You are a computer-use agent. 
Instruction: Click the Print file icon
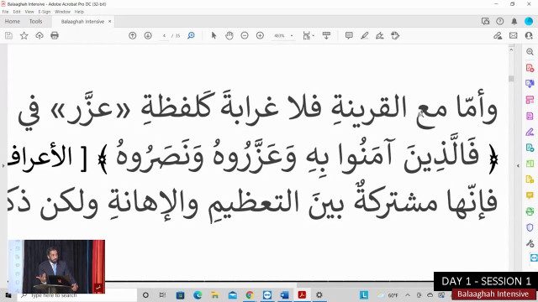(x=55, y=35)
